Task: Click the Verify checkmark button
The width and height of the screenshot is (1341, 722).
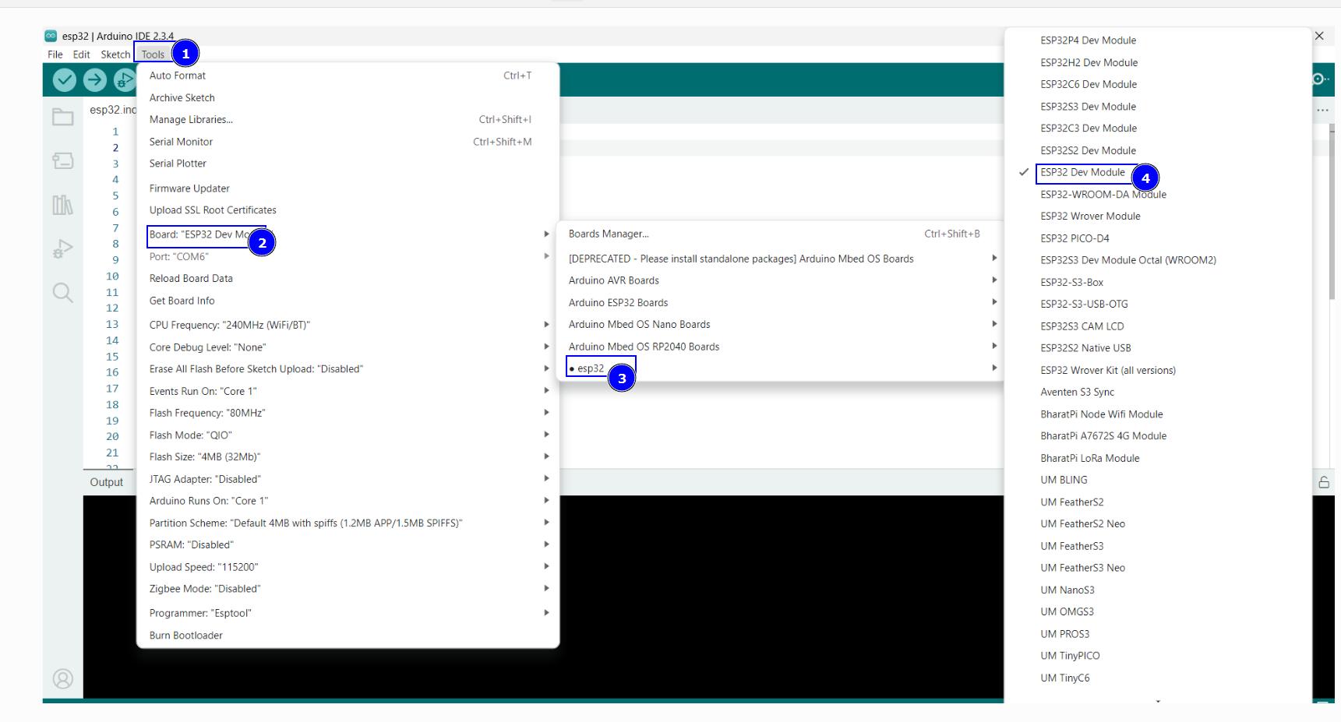Action: pyautogui.click(x=64, y=79)
